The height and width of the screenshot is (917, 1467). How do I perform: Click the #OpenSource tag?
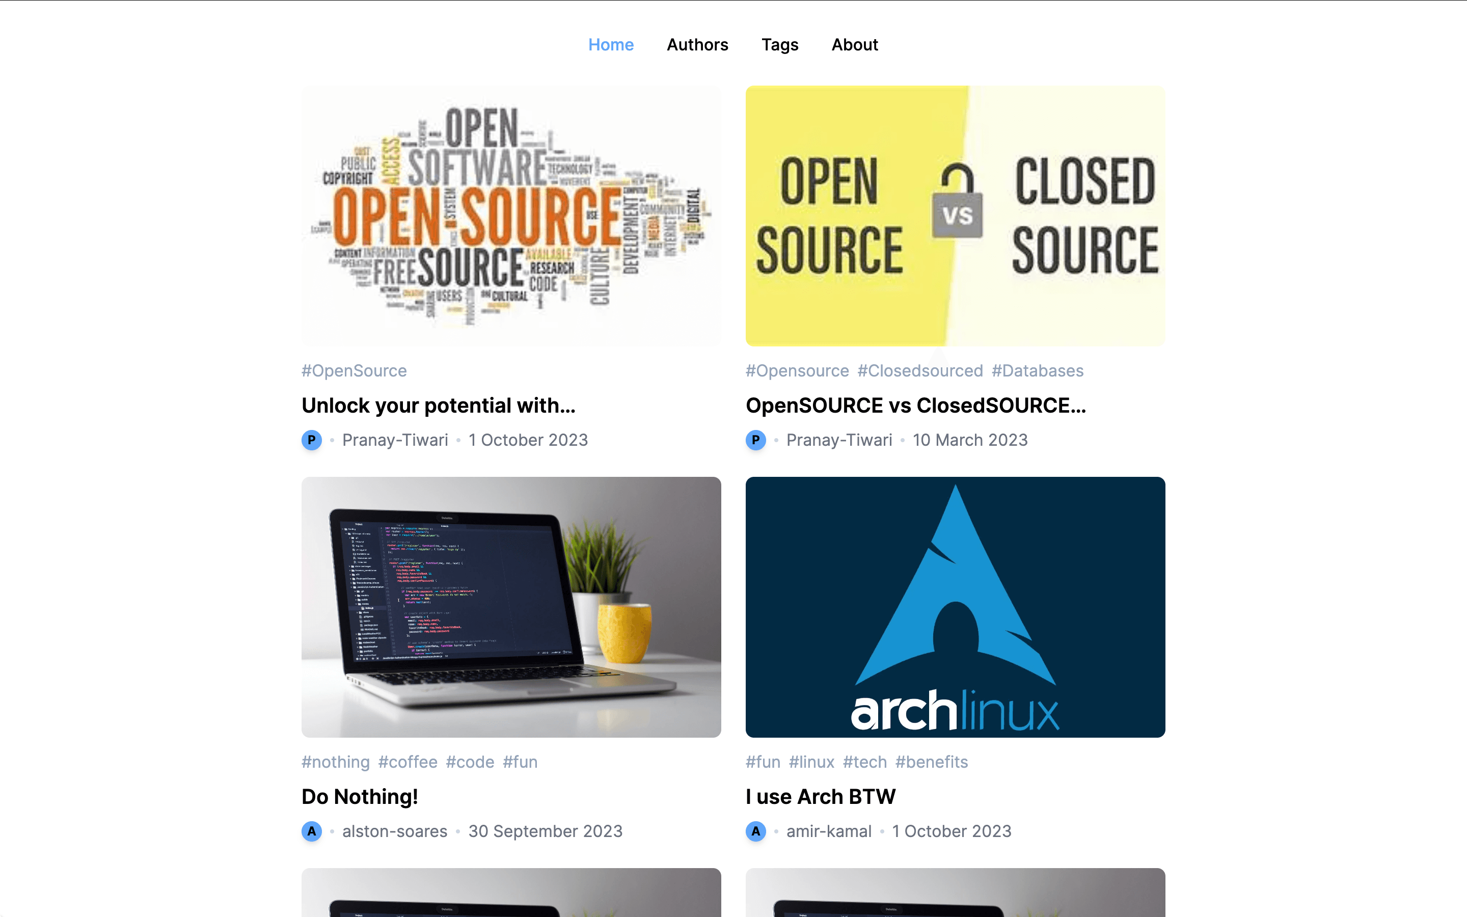click(x=354, y=370)
